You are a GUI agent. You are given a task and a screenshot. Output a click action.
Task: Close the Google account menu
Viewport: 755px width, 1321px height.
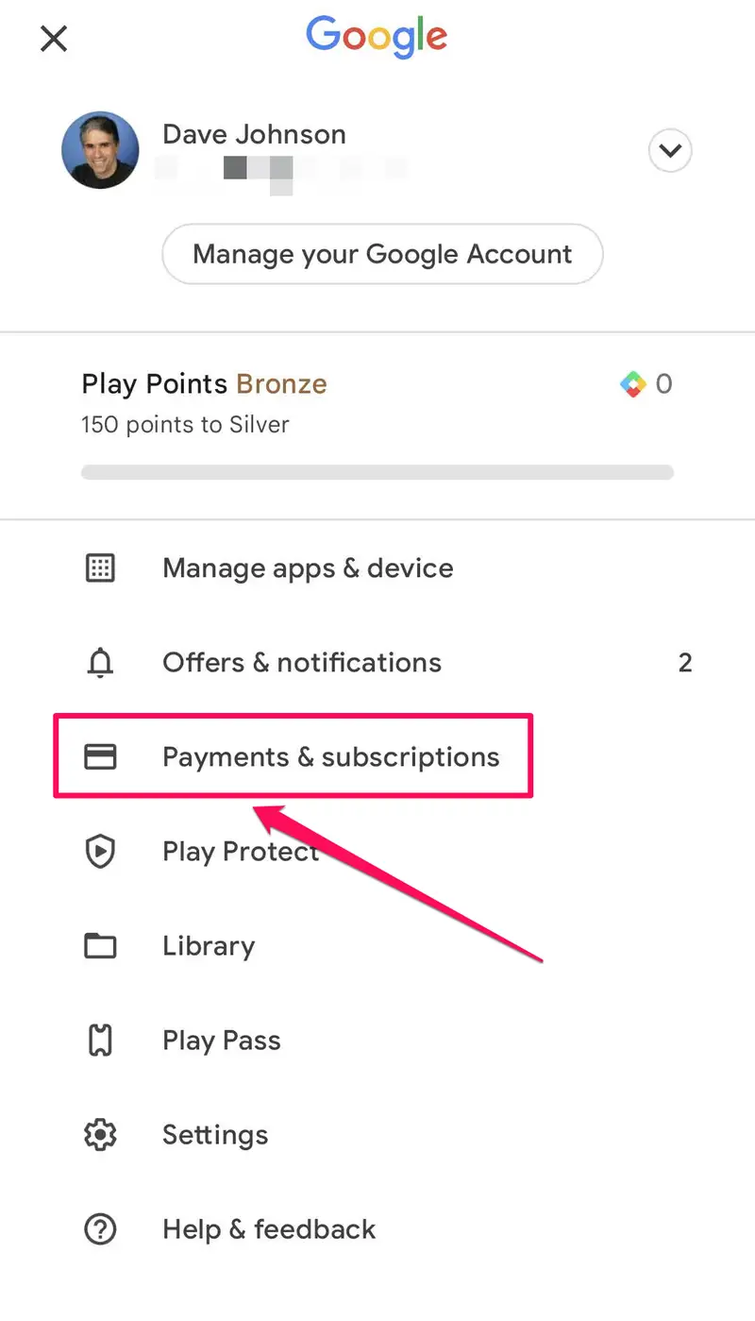point(54,39)
